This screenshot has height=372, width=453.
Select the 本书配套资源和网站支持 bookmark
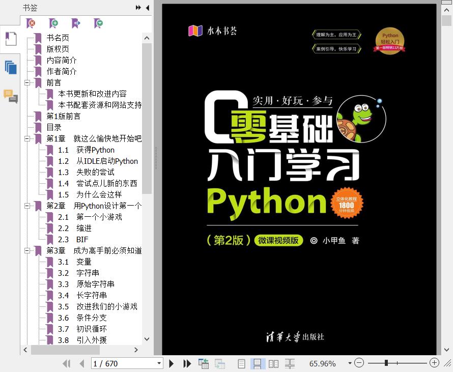(x=100, y=105)
